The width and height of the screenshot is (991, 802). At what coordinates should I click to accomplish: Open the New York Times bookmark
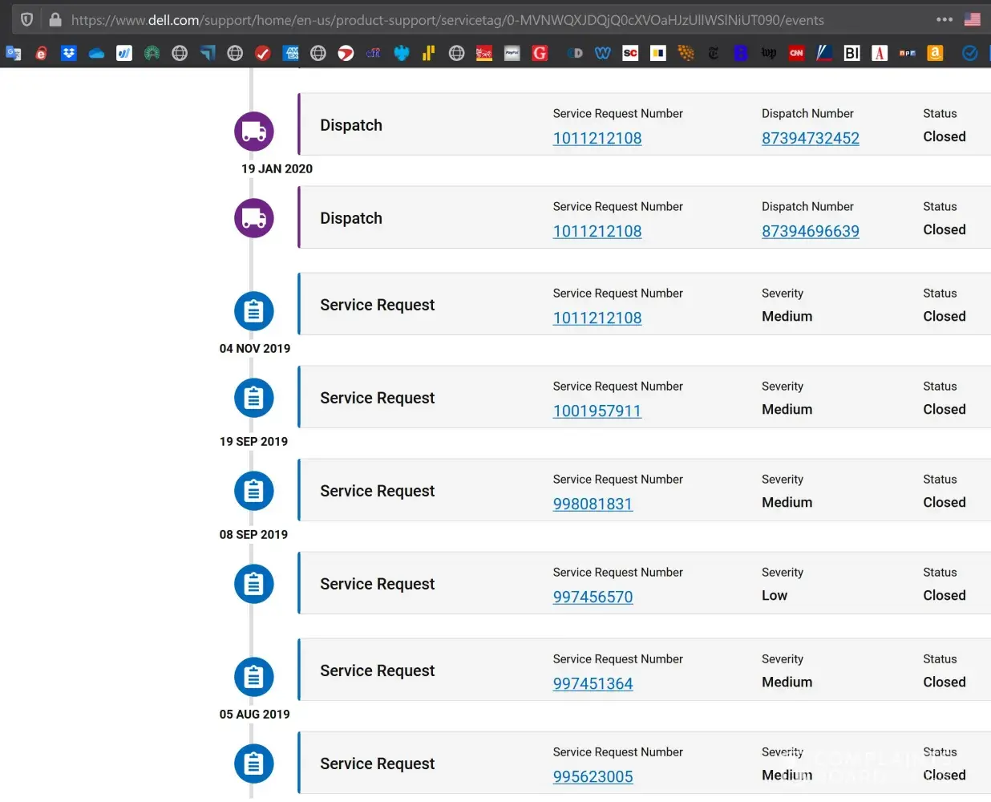click(x=713, y=53)
